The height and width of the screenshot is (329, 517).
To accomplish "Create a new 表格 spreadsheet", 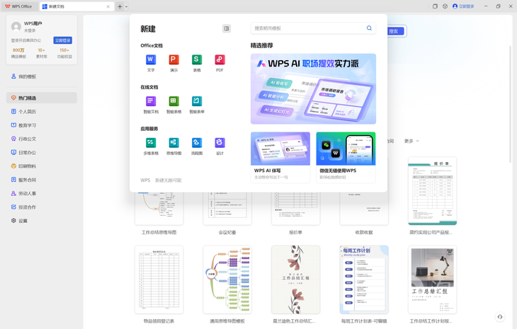I will (197, 63).
